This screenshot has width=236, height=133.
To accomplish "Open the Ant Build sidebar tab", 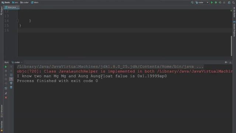I will [235, 12].
